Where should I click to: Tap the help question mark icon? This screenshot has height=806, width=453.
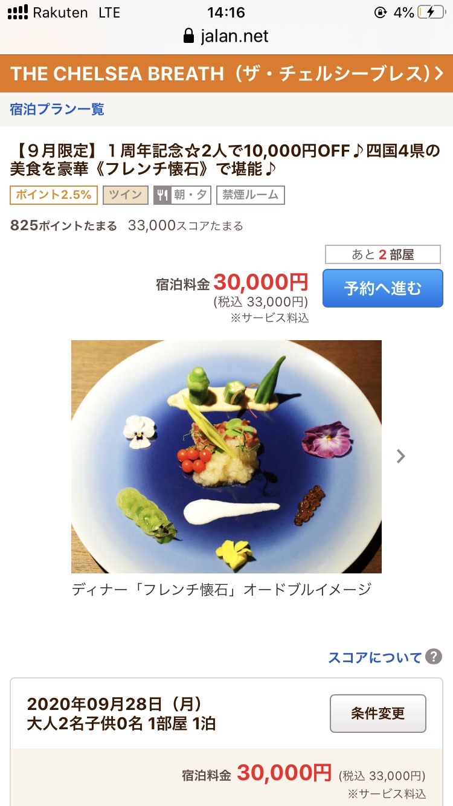(x=433, y=657)
